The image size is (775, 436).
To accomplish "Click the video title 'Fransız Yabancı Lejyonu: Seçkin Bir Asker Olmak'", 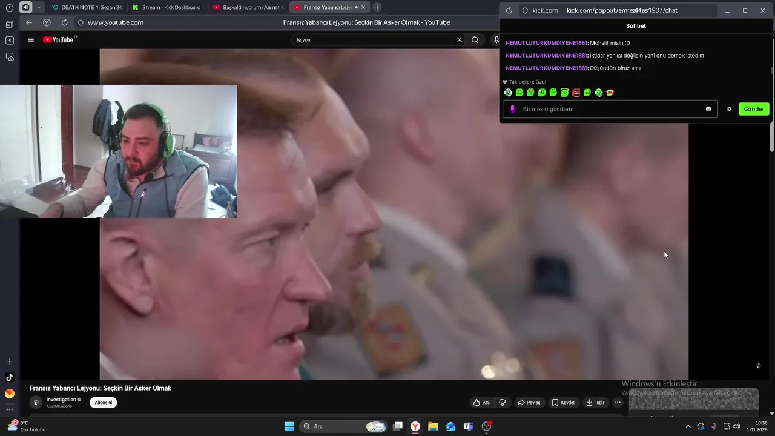I will (101, 388).
